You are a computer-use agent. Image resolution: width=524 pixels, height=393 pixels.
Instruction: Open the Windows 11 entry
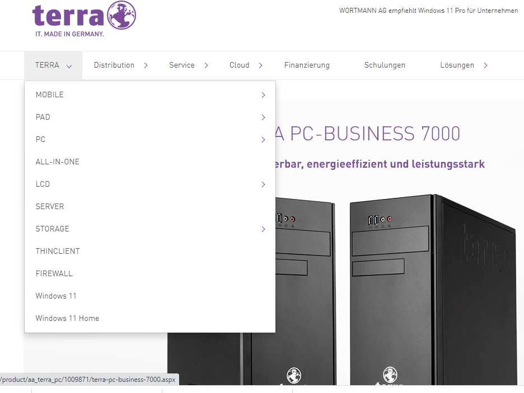(56, 296)
